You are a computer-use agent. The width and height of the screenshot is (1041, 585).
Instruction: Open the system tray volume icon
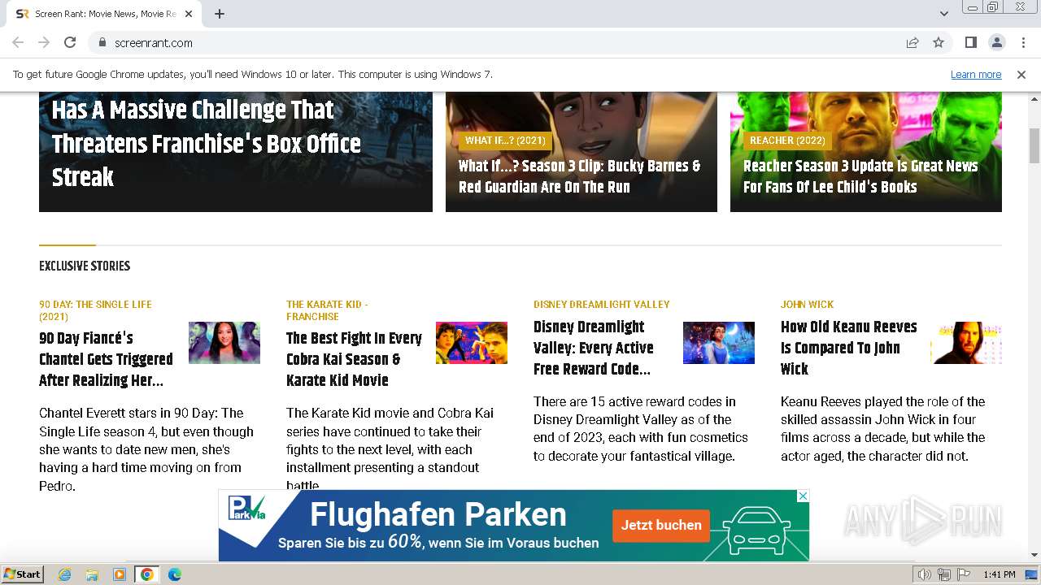point(924,574)
